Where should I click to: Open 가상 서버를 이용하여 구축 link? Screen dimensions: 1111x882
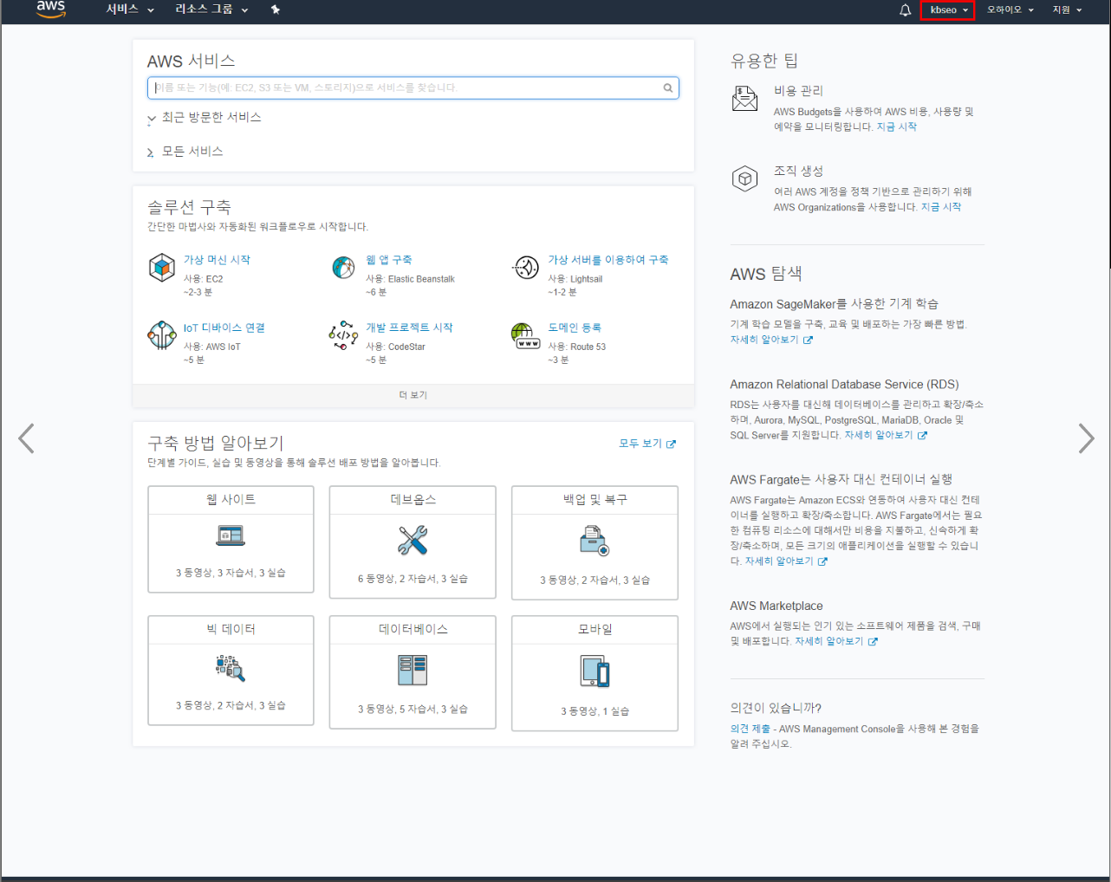(x=607, y=260)
